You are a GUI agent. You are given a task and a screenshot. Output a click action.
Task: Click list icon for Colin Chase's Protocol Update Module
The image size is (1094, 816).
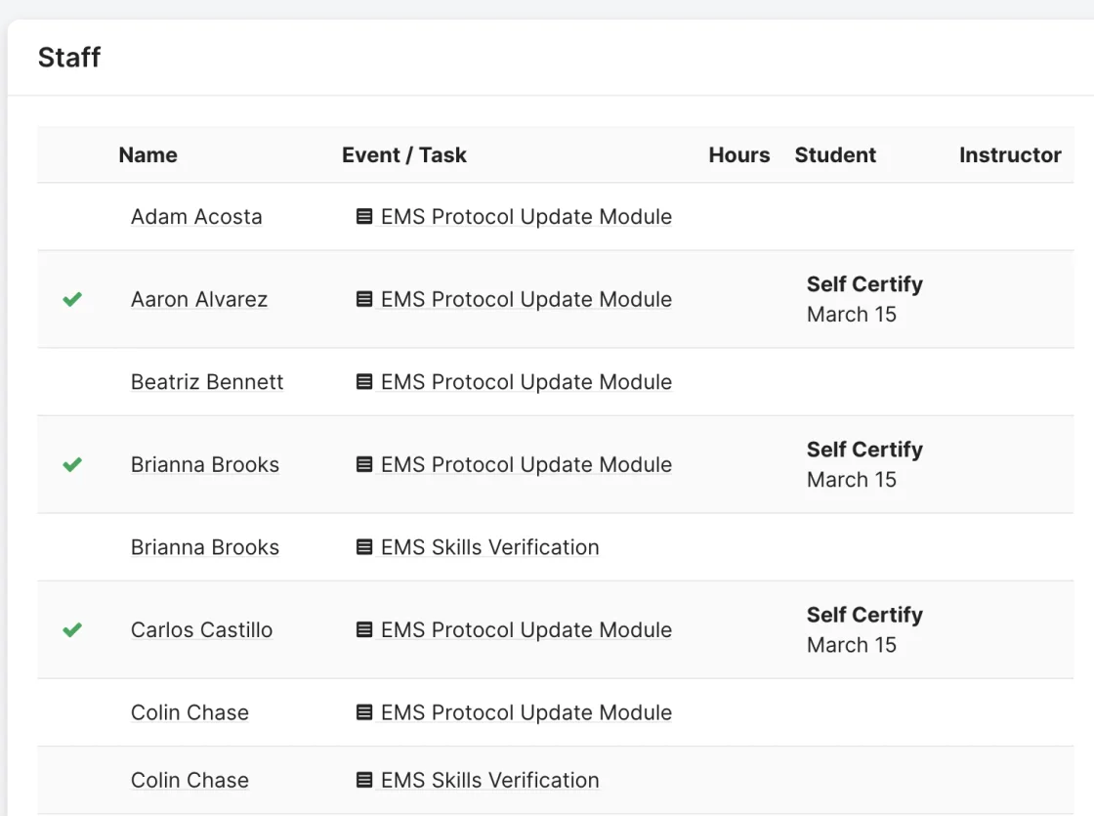(x=364, y=712)
